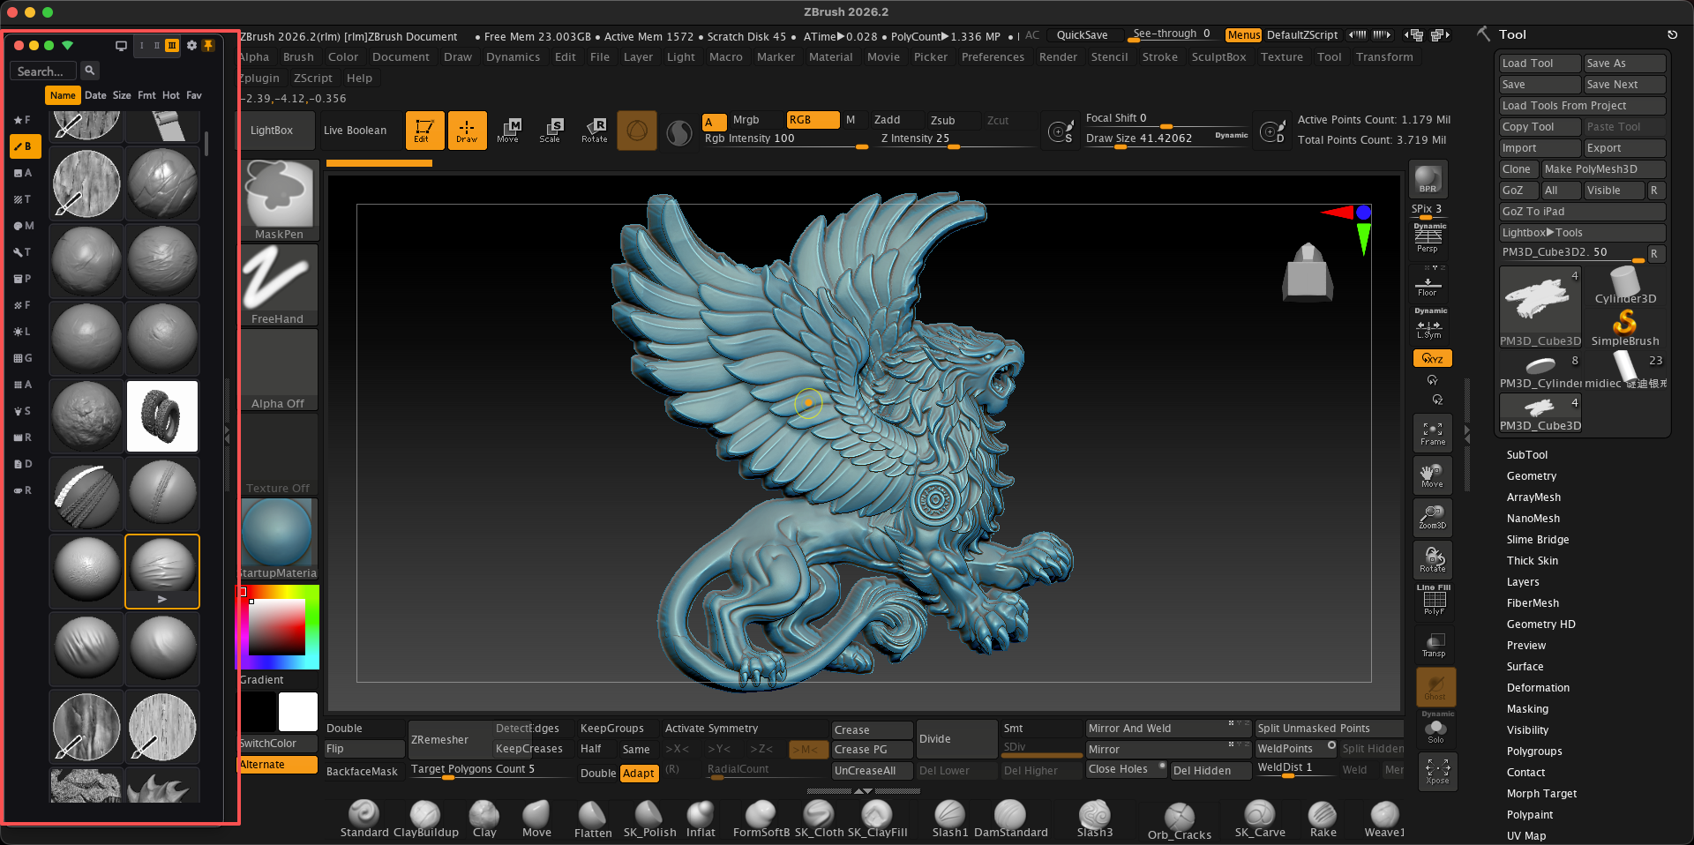Select the ClayBuildup brush
Screen dimensions: 1694x845
point(425,819)
